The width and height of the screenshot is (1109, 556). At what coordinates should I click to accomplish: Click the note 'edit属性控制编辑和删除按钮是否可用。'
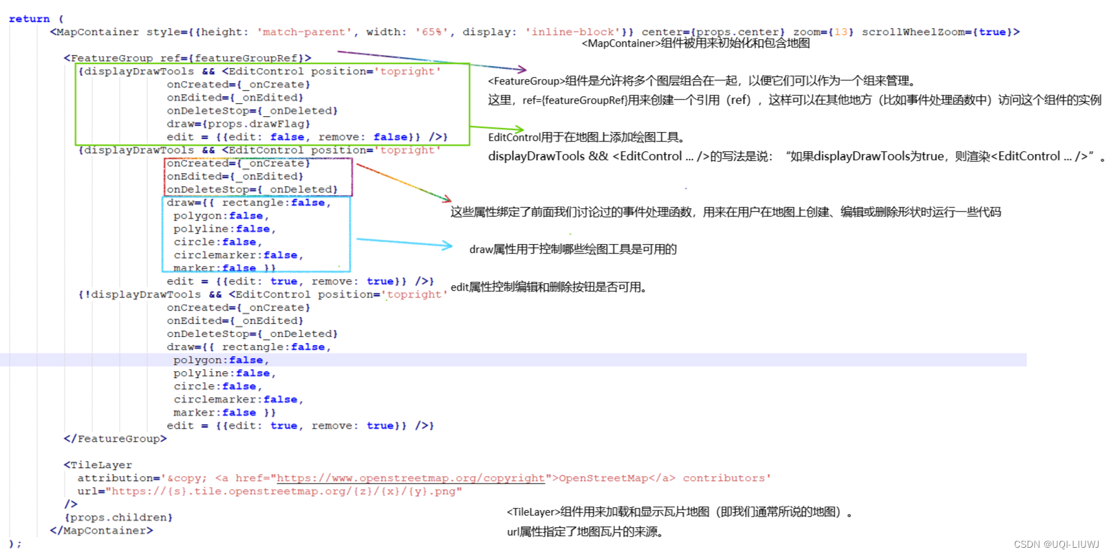[549, 287]
